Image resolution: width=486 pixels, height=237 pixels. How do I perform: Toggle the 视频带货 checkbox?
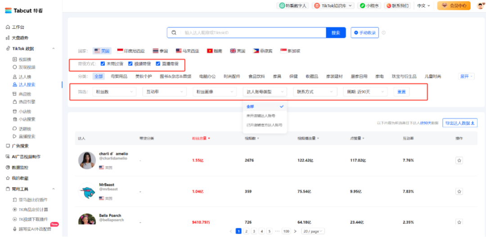click(130, 64)
